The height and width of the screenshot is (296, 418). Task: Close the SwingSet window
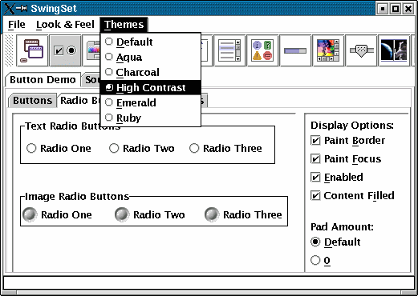408,9
